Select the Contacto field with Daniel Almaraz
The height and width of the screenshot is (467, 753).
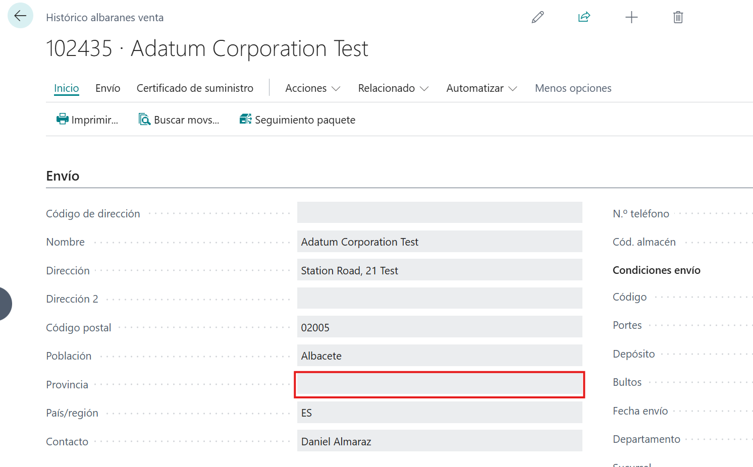(x=439, y=441)
